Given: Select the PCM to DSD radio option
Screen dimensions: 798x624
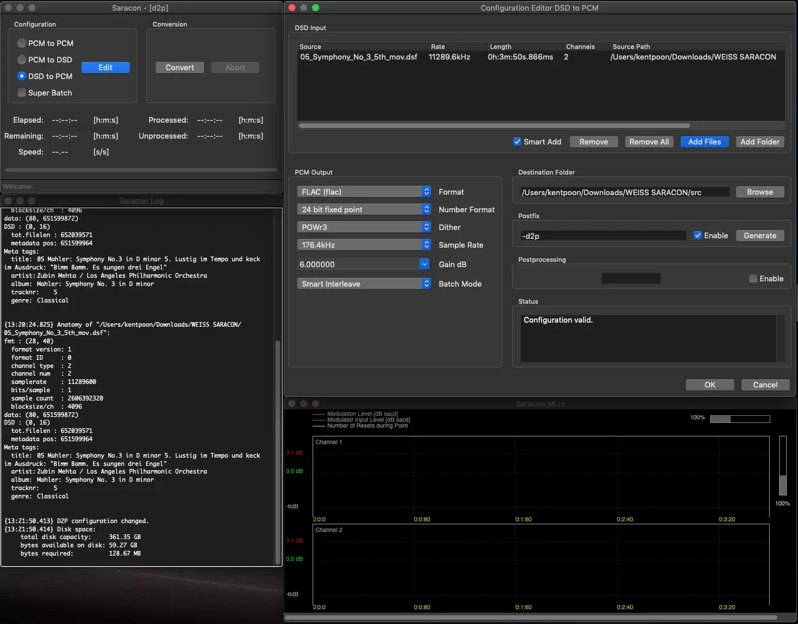Looking at the screenshot, I should pos(22,60).
